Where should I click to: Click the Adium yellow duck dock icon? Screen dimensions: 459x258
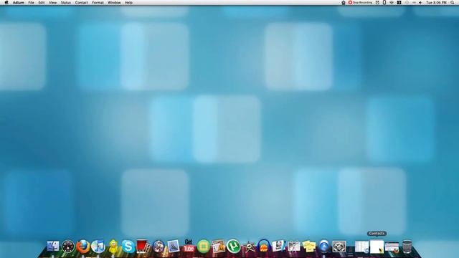pyautogui.click(x=113, y=247)
